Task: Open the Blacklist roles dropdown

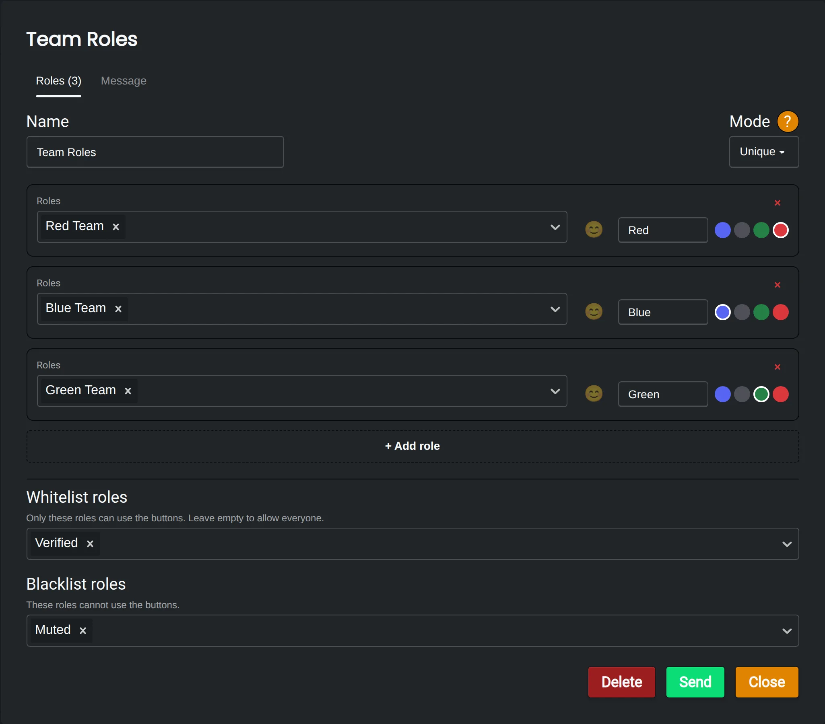Action: pyautogui.click(x=787, y=630)
